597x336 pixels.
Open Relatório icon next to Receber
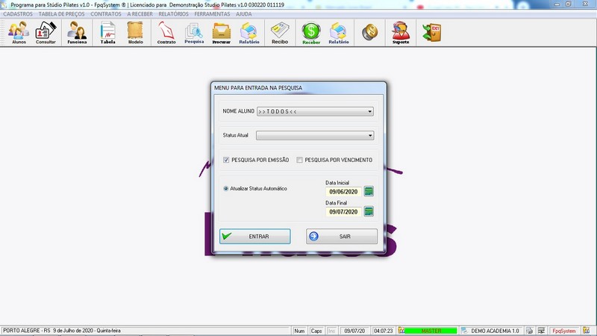point(339,33)
